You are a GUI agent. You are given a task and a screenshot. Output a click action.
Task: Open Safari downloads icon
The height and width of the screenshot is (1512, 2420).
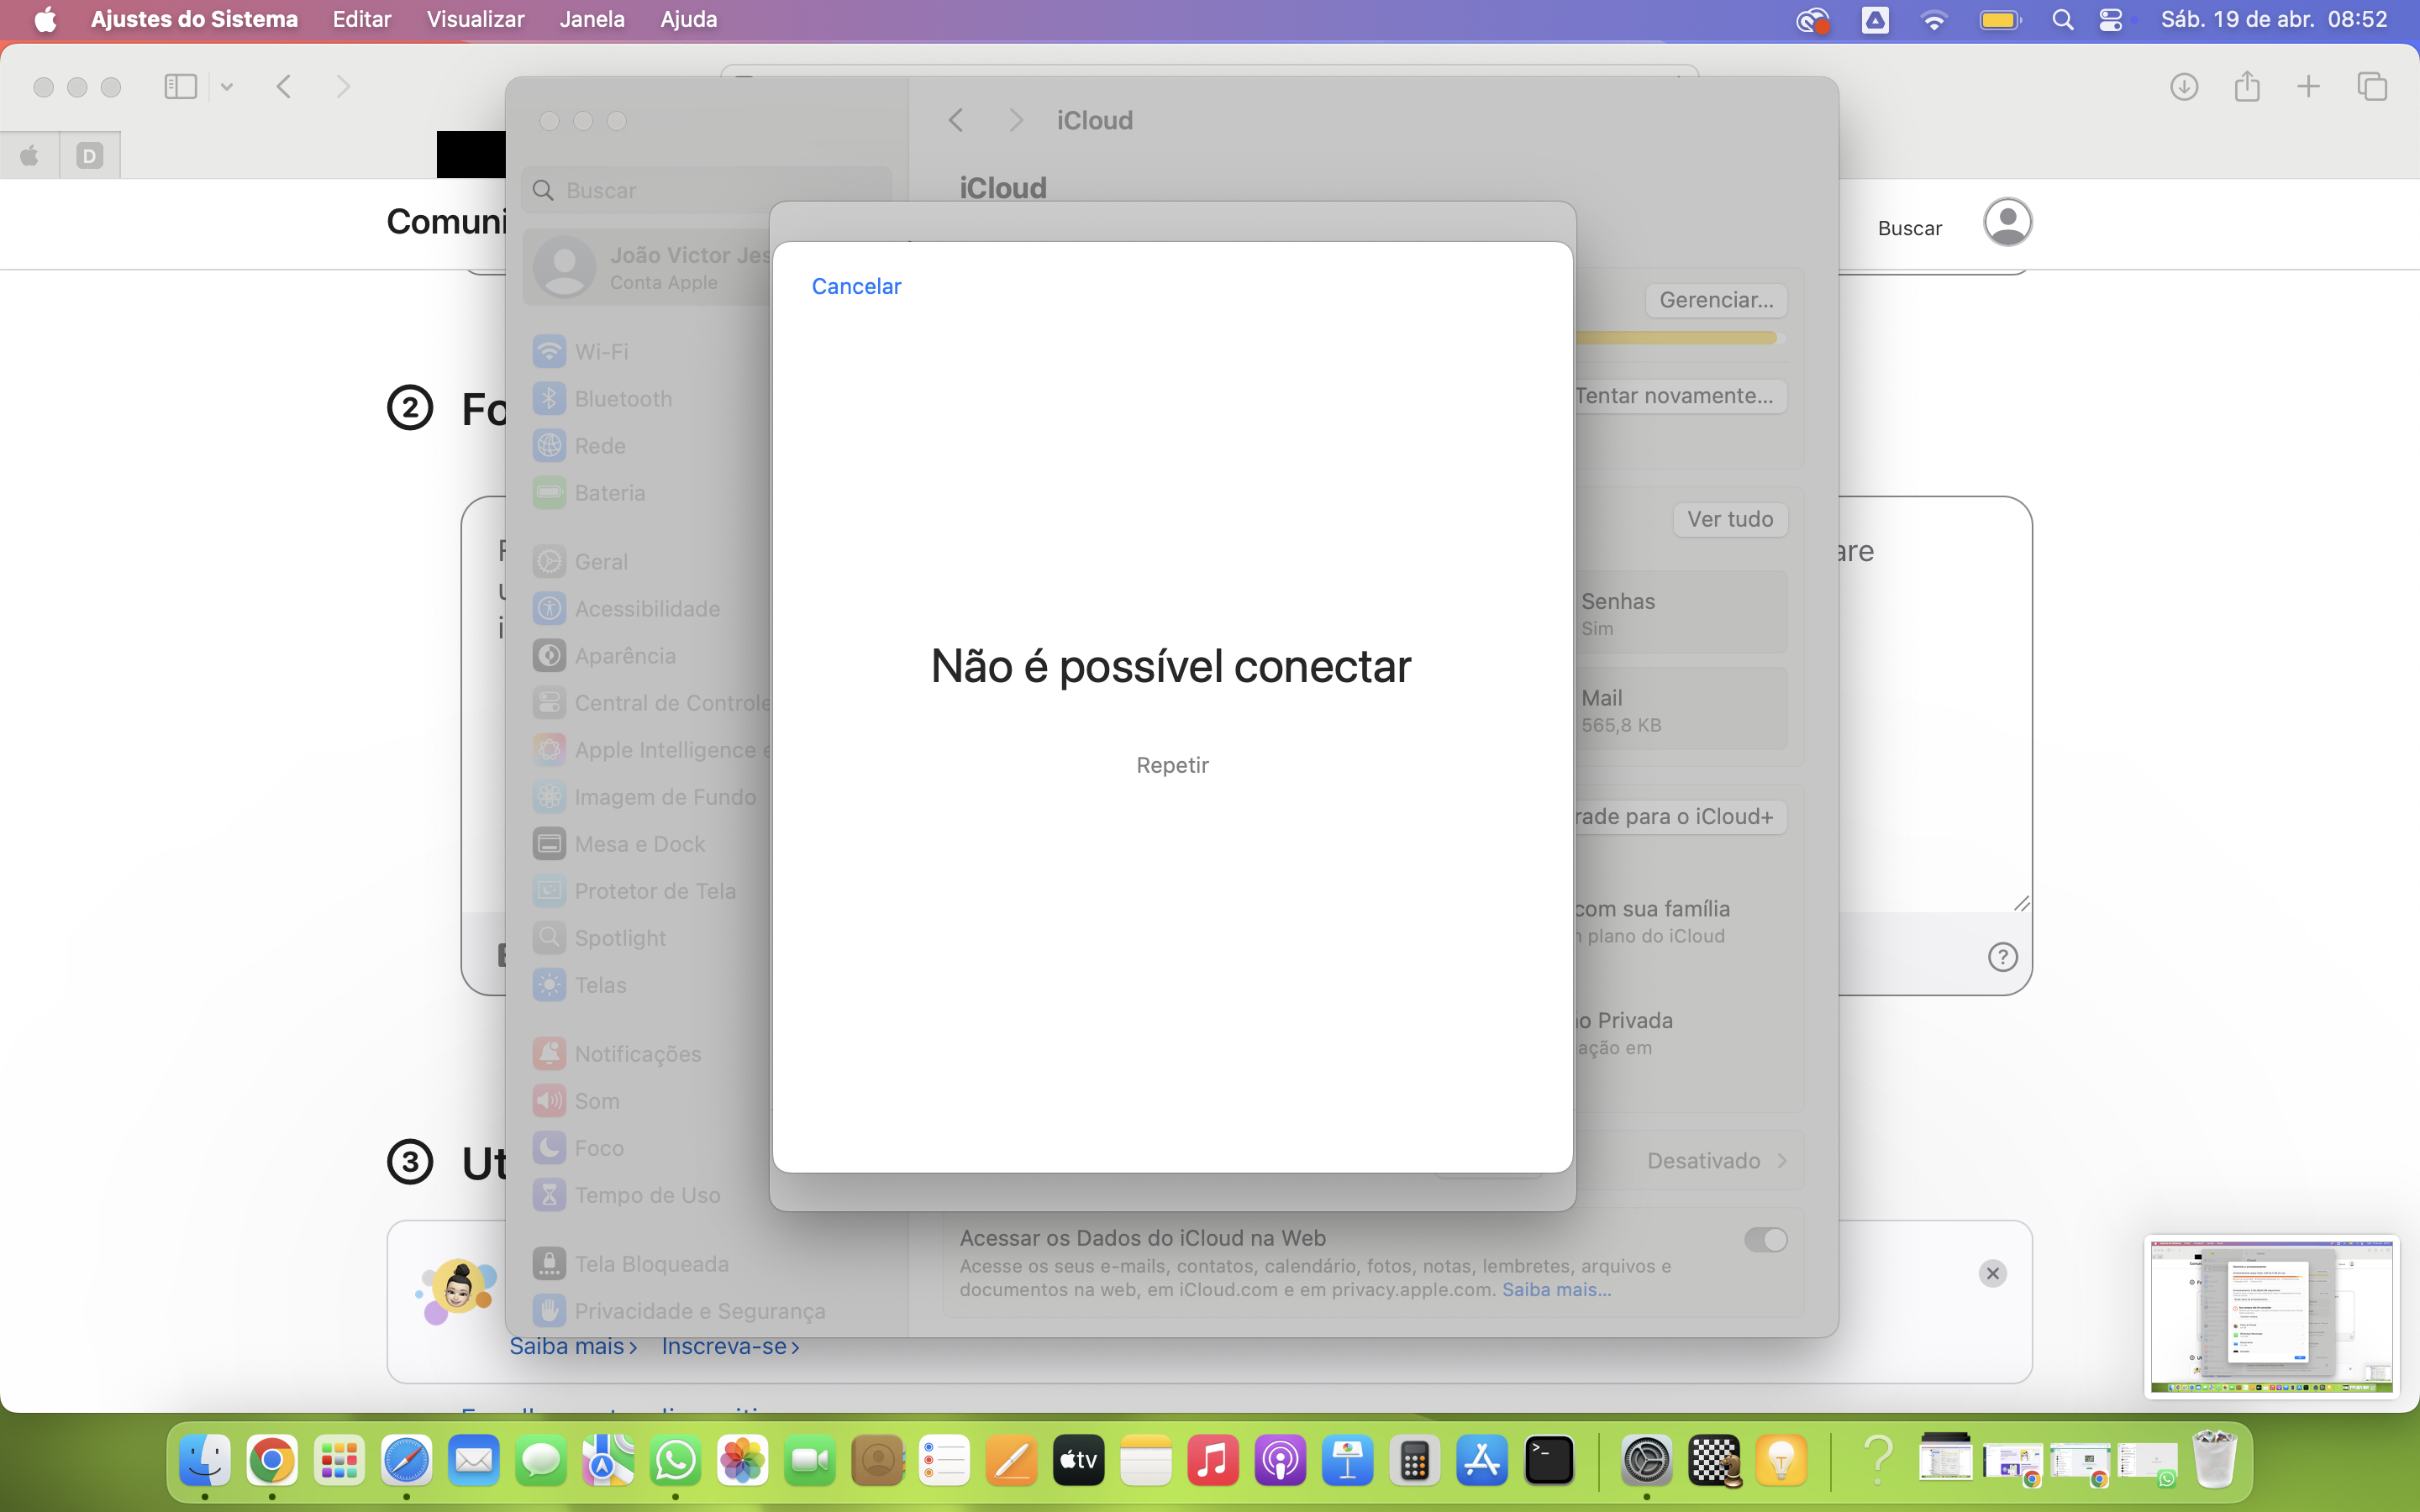click(2184, 87)
